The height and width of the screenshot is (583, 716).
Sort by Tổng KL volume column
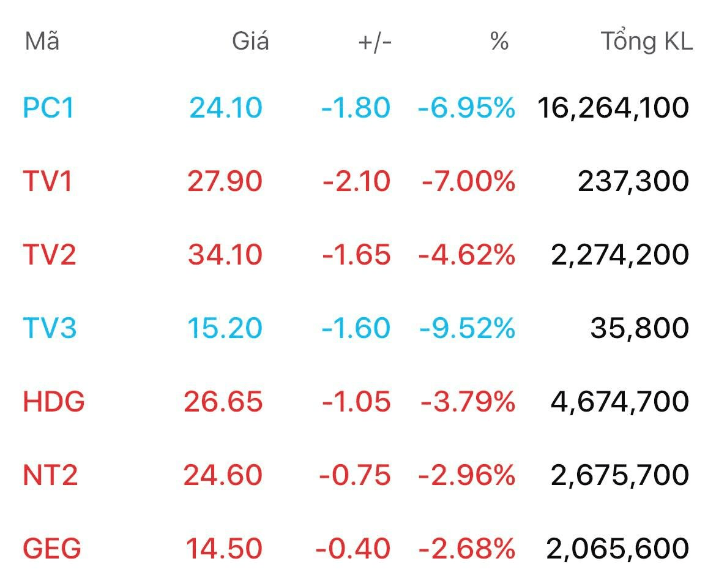pyautogui.click(x=646, y=42)
